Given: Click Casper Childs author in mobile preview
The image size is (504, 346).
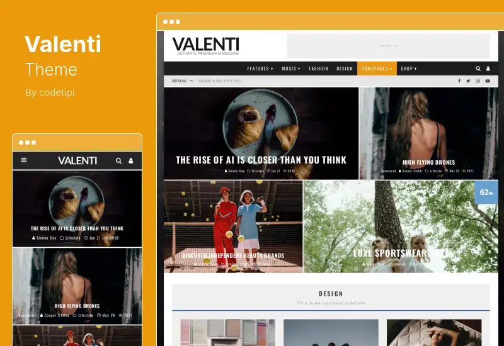Looking at the screenshot, I should 55,315.
